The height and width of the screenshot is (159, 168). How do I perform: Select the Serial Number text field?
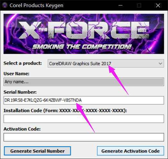pos(84,100)
